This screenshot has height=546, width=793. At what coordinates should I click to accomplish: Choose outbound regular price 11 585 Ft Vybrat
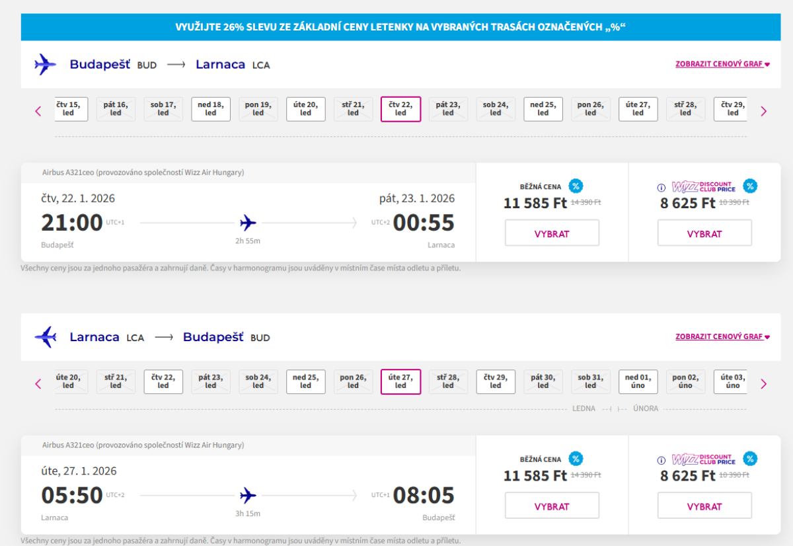[552, 233]
